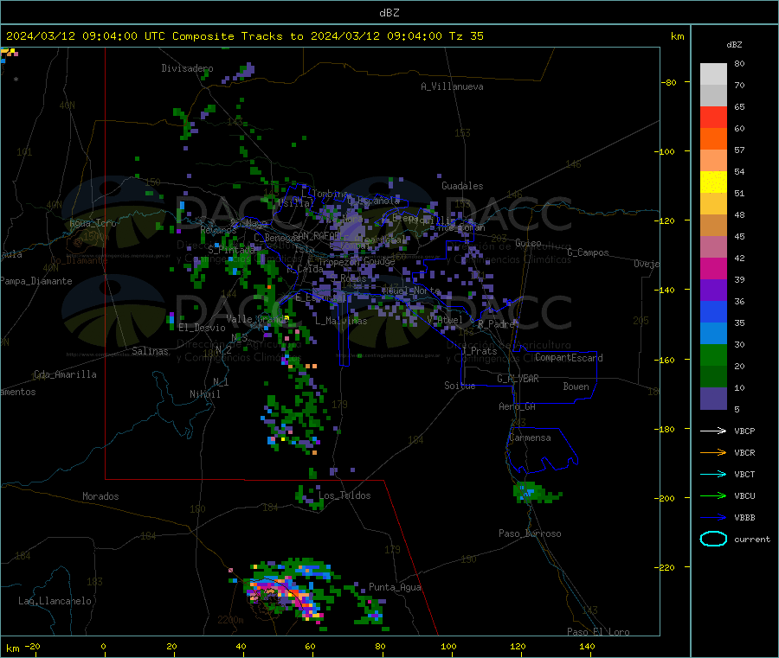The image size is (779, 658).
Task: Click the green VBCU arrow icon
Action: [x=713, y=495]
